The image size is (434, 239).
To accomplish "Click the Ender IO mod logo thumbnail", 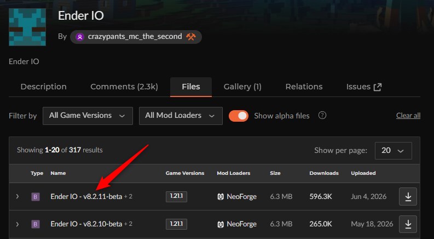I will click(x=27, y=27).
